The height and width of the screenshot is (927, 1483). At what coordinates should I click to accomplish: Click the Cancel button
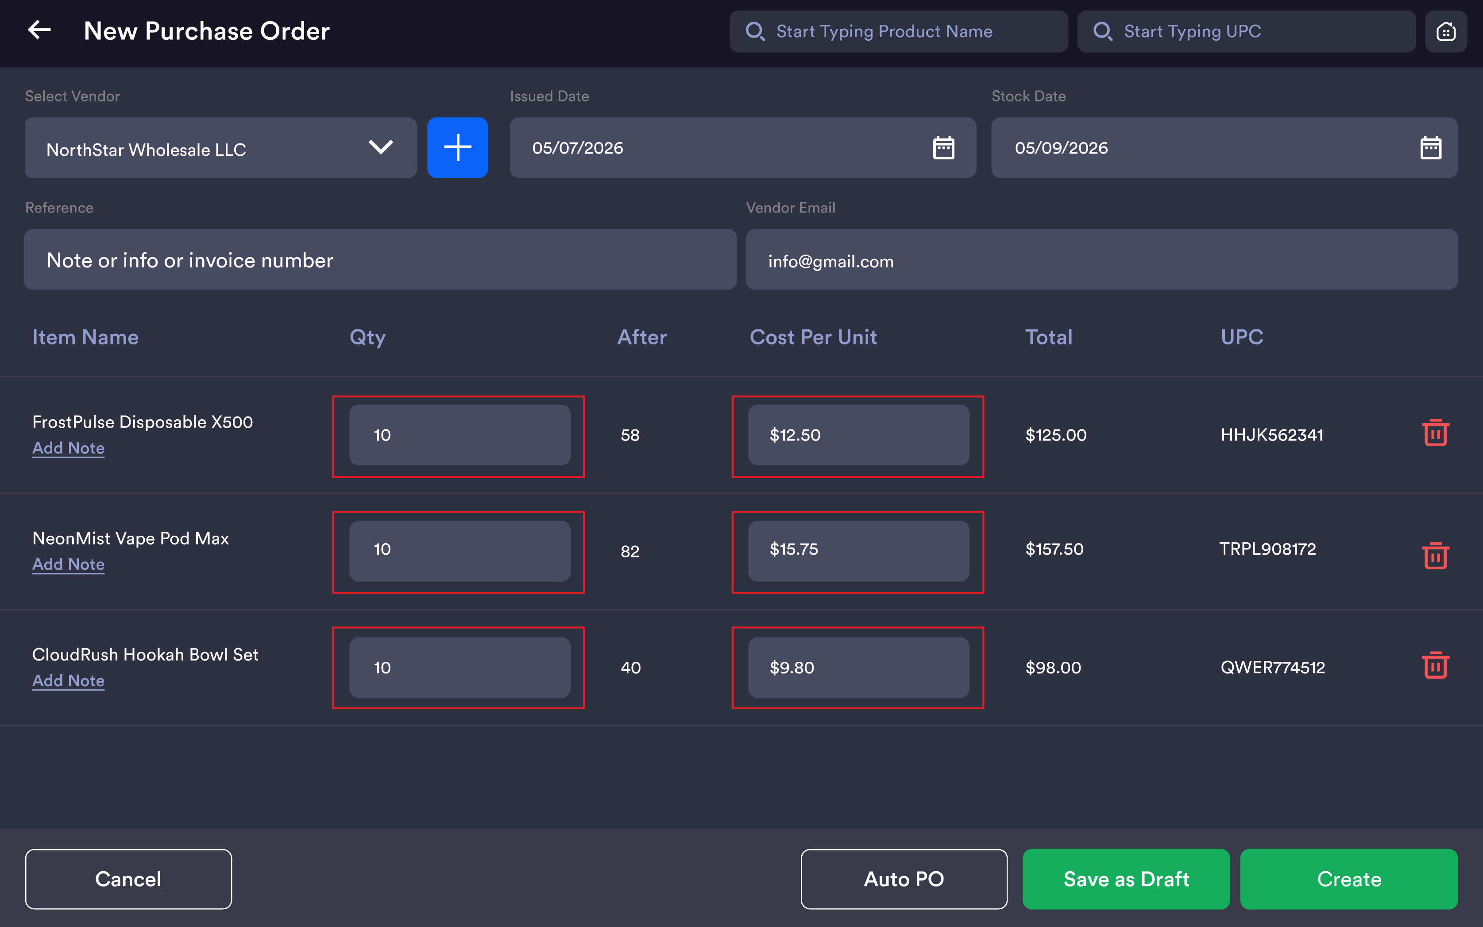coord(128,879)
